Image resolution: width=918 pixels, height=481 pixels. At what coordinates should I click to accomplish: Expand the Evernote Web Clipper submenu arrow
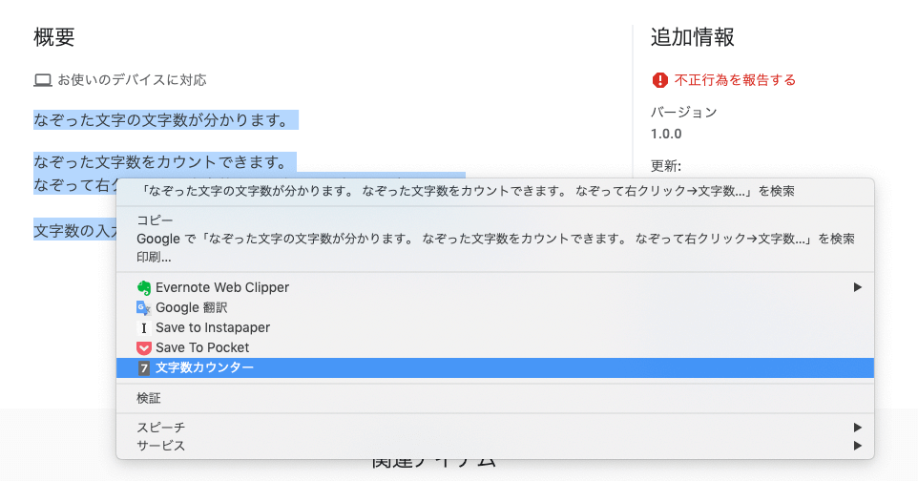coord(857,287)
